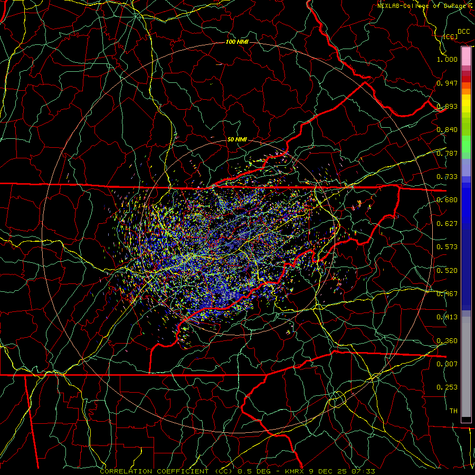Select the 0.840 legend value

click(x=447, y=130)
